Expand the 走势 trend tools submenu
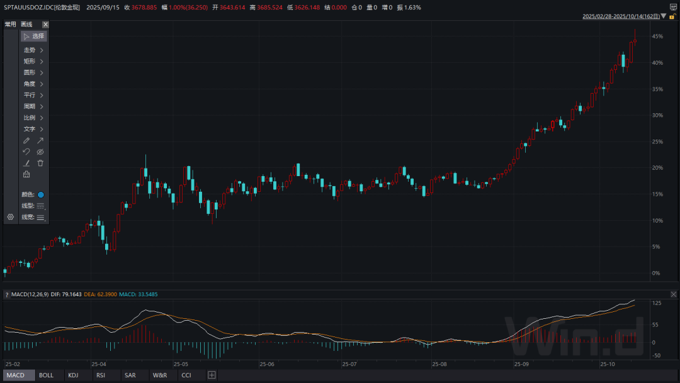 point(33,50)
